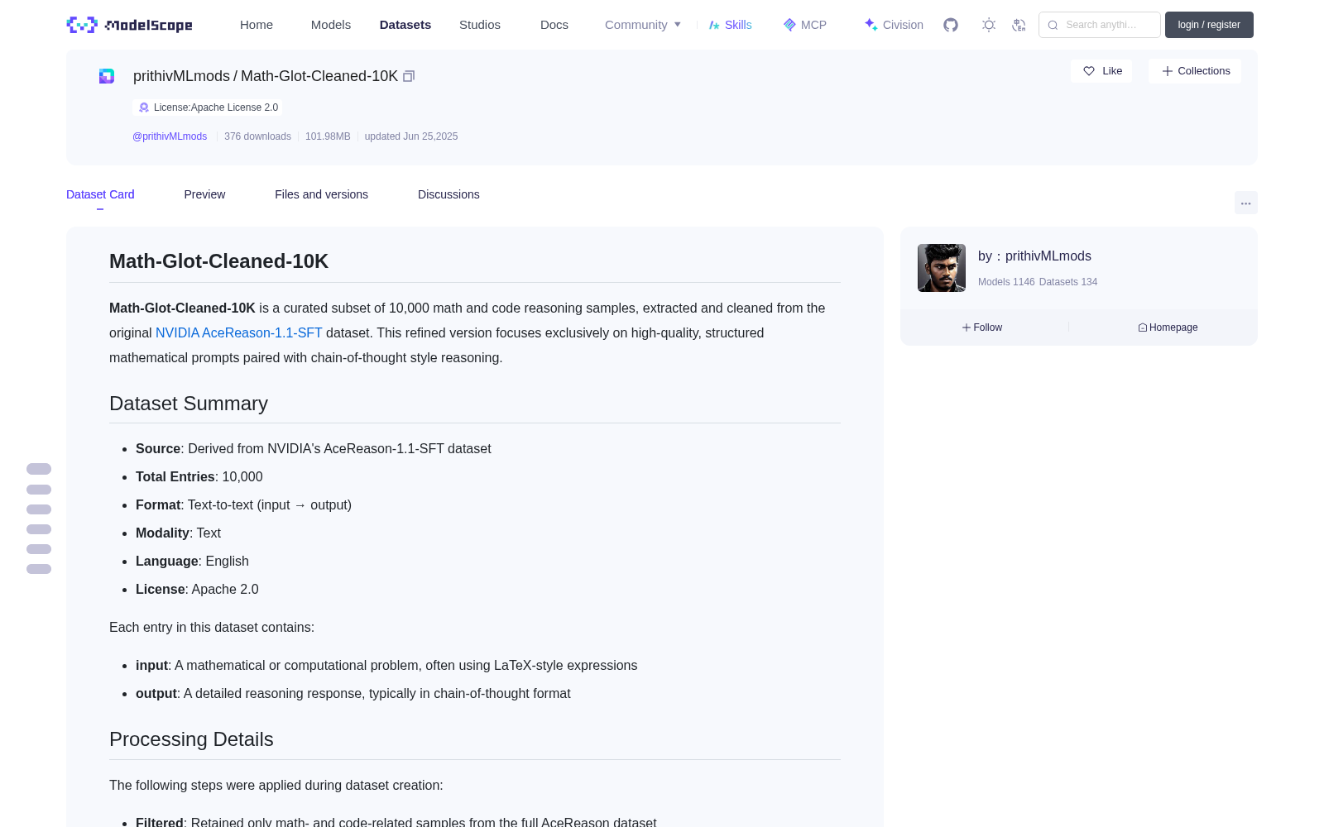This screenshot has width=1324, height=827.
Task: Select the Dataset Card tab
Action: (100, 194)
